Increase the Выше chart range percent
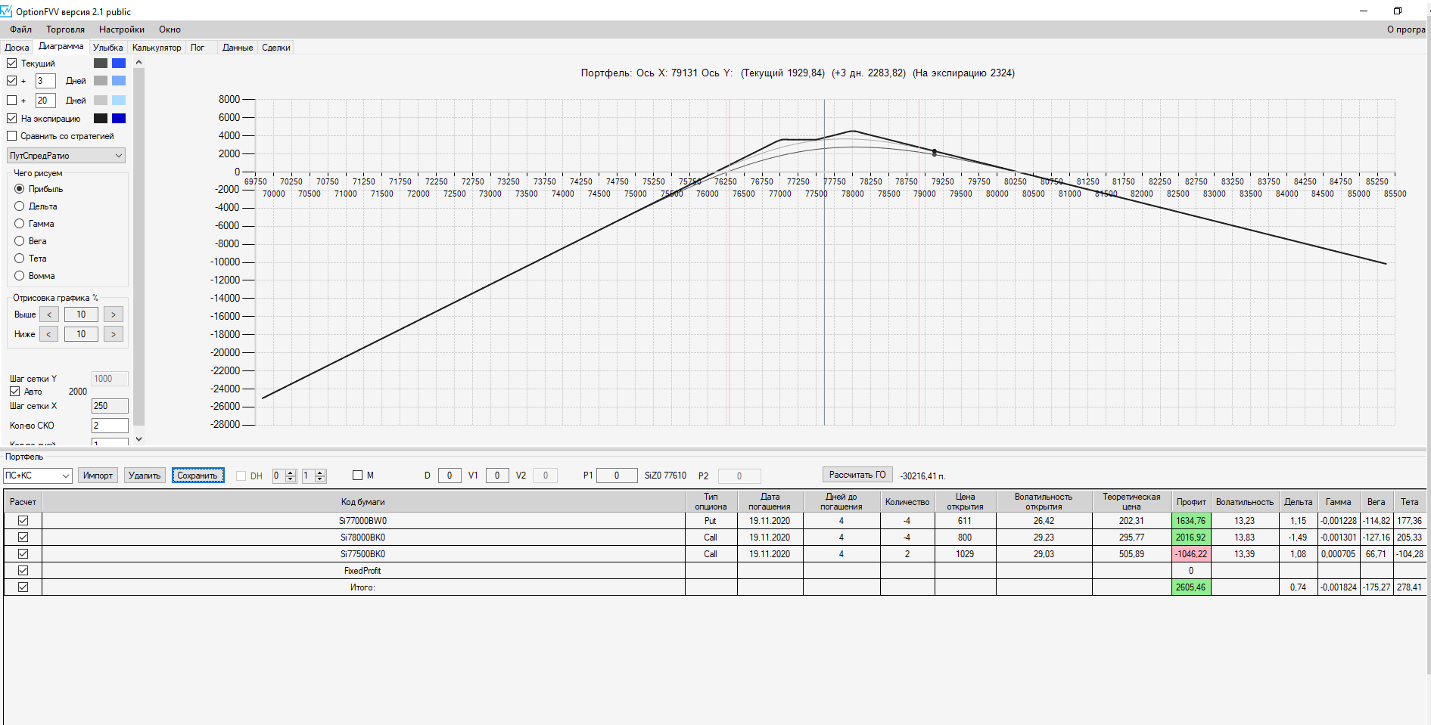The width and height of the screenshot is (1431, 725). click(x=114, y=314)
